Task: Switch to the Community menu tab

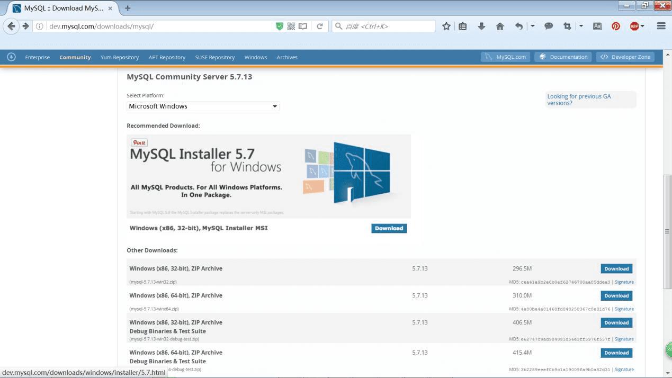Action: click(75, 57)
